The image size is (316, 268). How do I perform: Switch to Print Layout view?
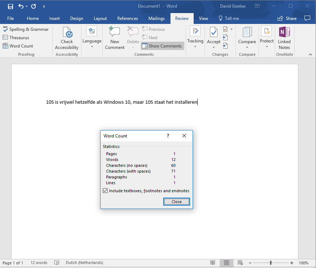pyautogui.click(x=227, y=263)
